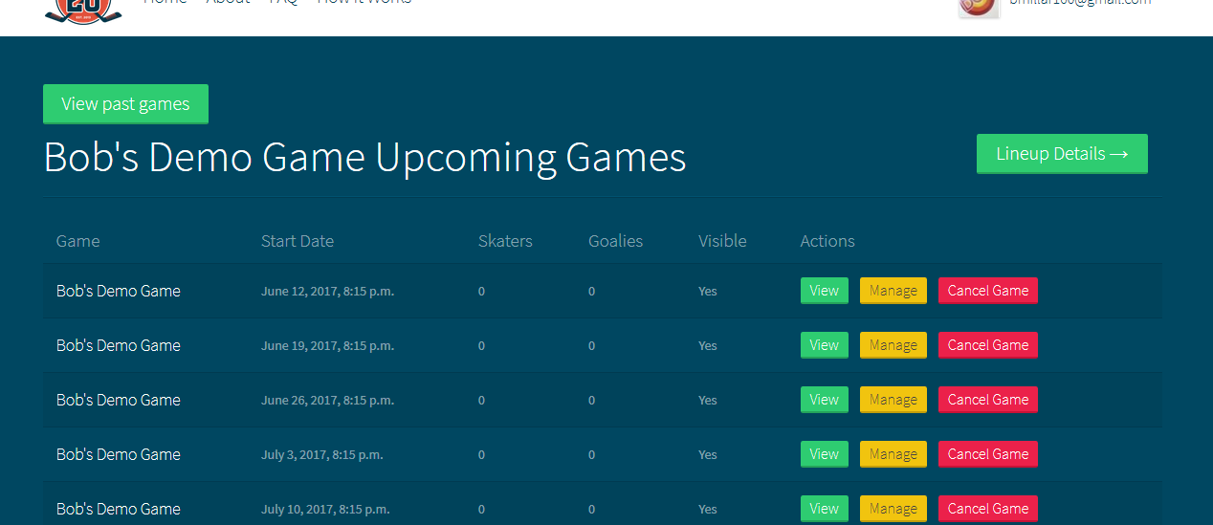
Task: View the July 10, 2017 game
Action: (x=824, y=509)
